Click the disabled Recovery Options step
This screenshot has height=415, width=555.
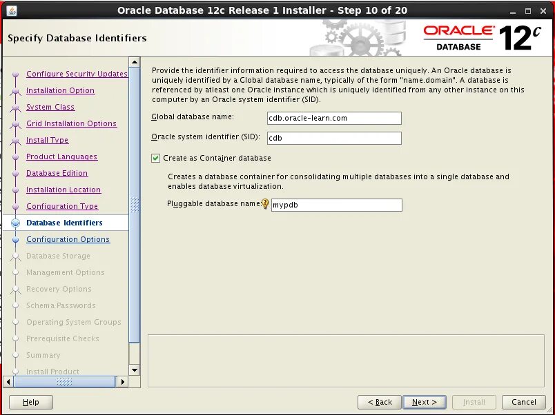59,289
